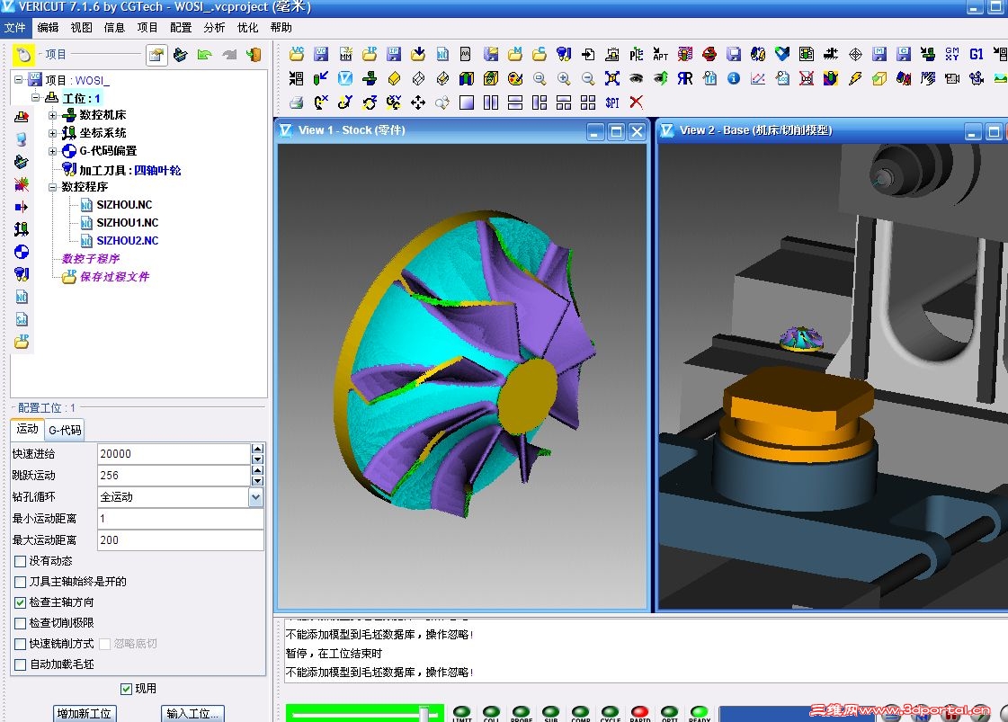Click the 输入工位... button
Screen dimensions: 1008x722
point(192,713)
